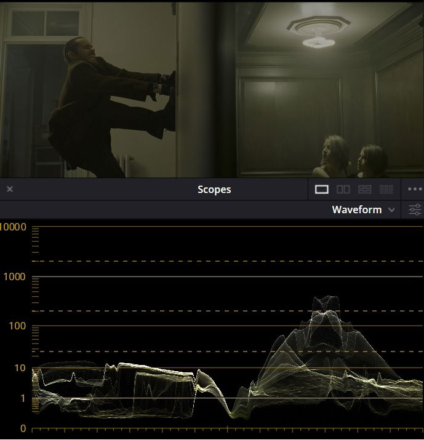Viewport: 424px width, 440px height.
Task: Select single scope layout view
Action: [321, 189]
